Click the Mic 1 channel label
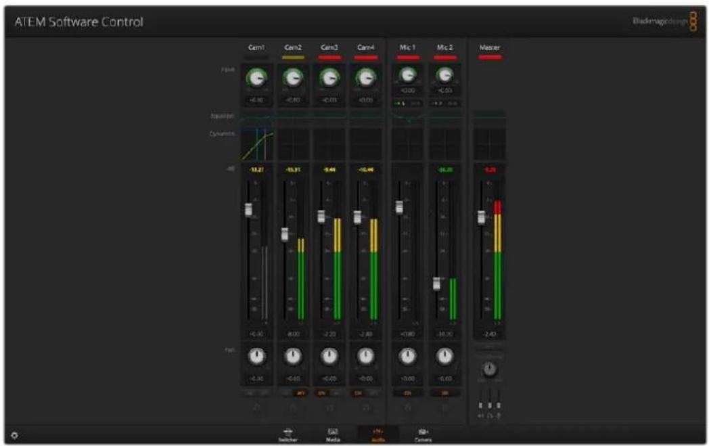 (x=407, y=47)
